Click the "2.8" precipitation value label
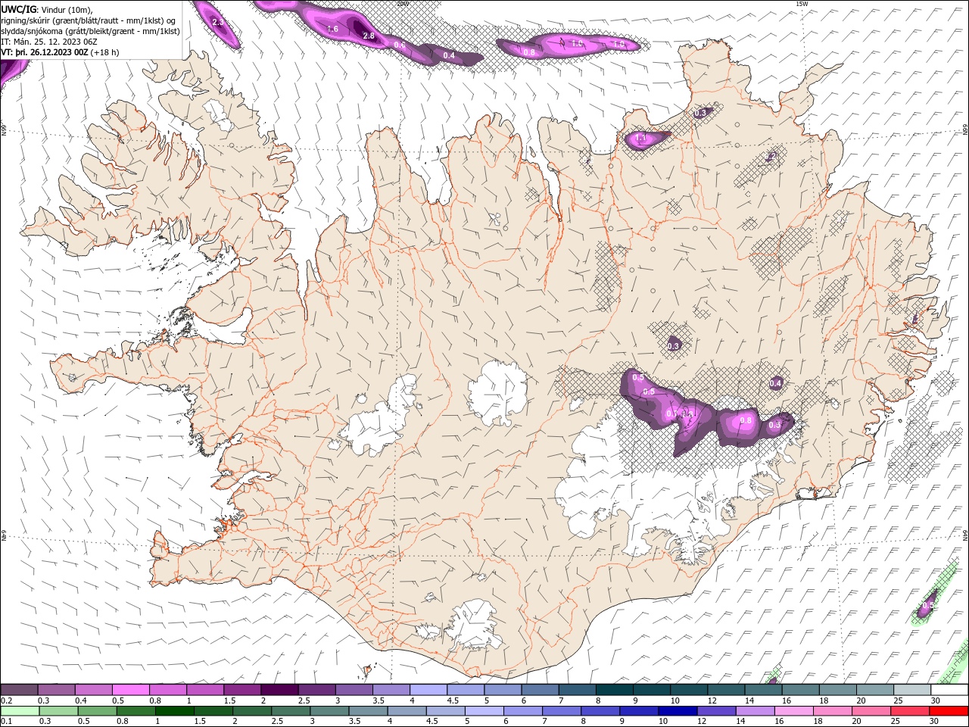This screenshot has width=969, height=727. coord(369,36)
